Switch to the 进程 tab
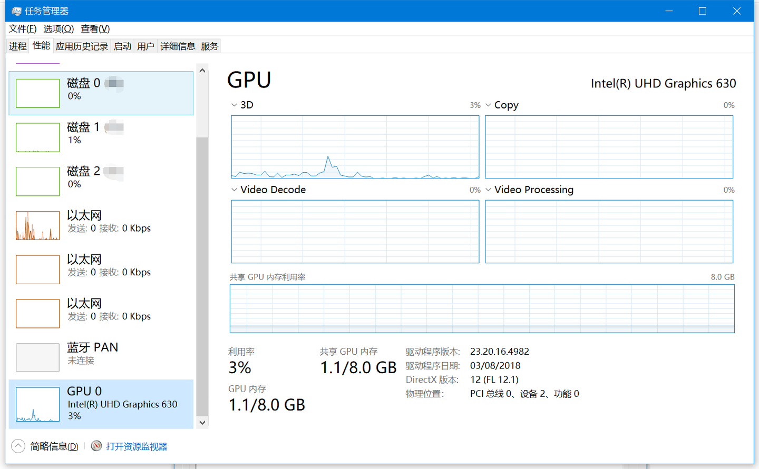Screen dimensions: 759x469 18,46
